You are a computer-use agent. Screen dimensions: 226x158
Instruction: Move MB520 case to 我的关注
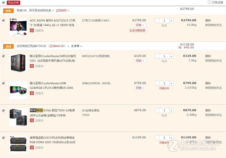[214, 61]
